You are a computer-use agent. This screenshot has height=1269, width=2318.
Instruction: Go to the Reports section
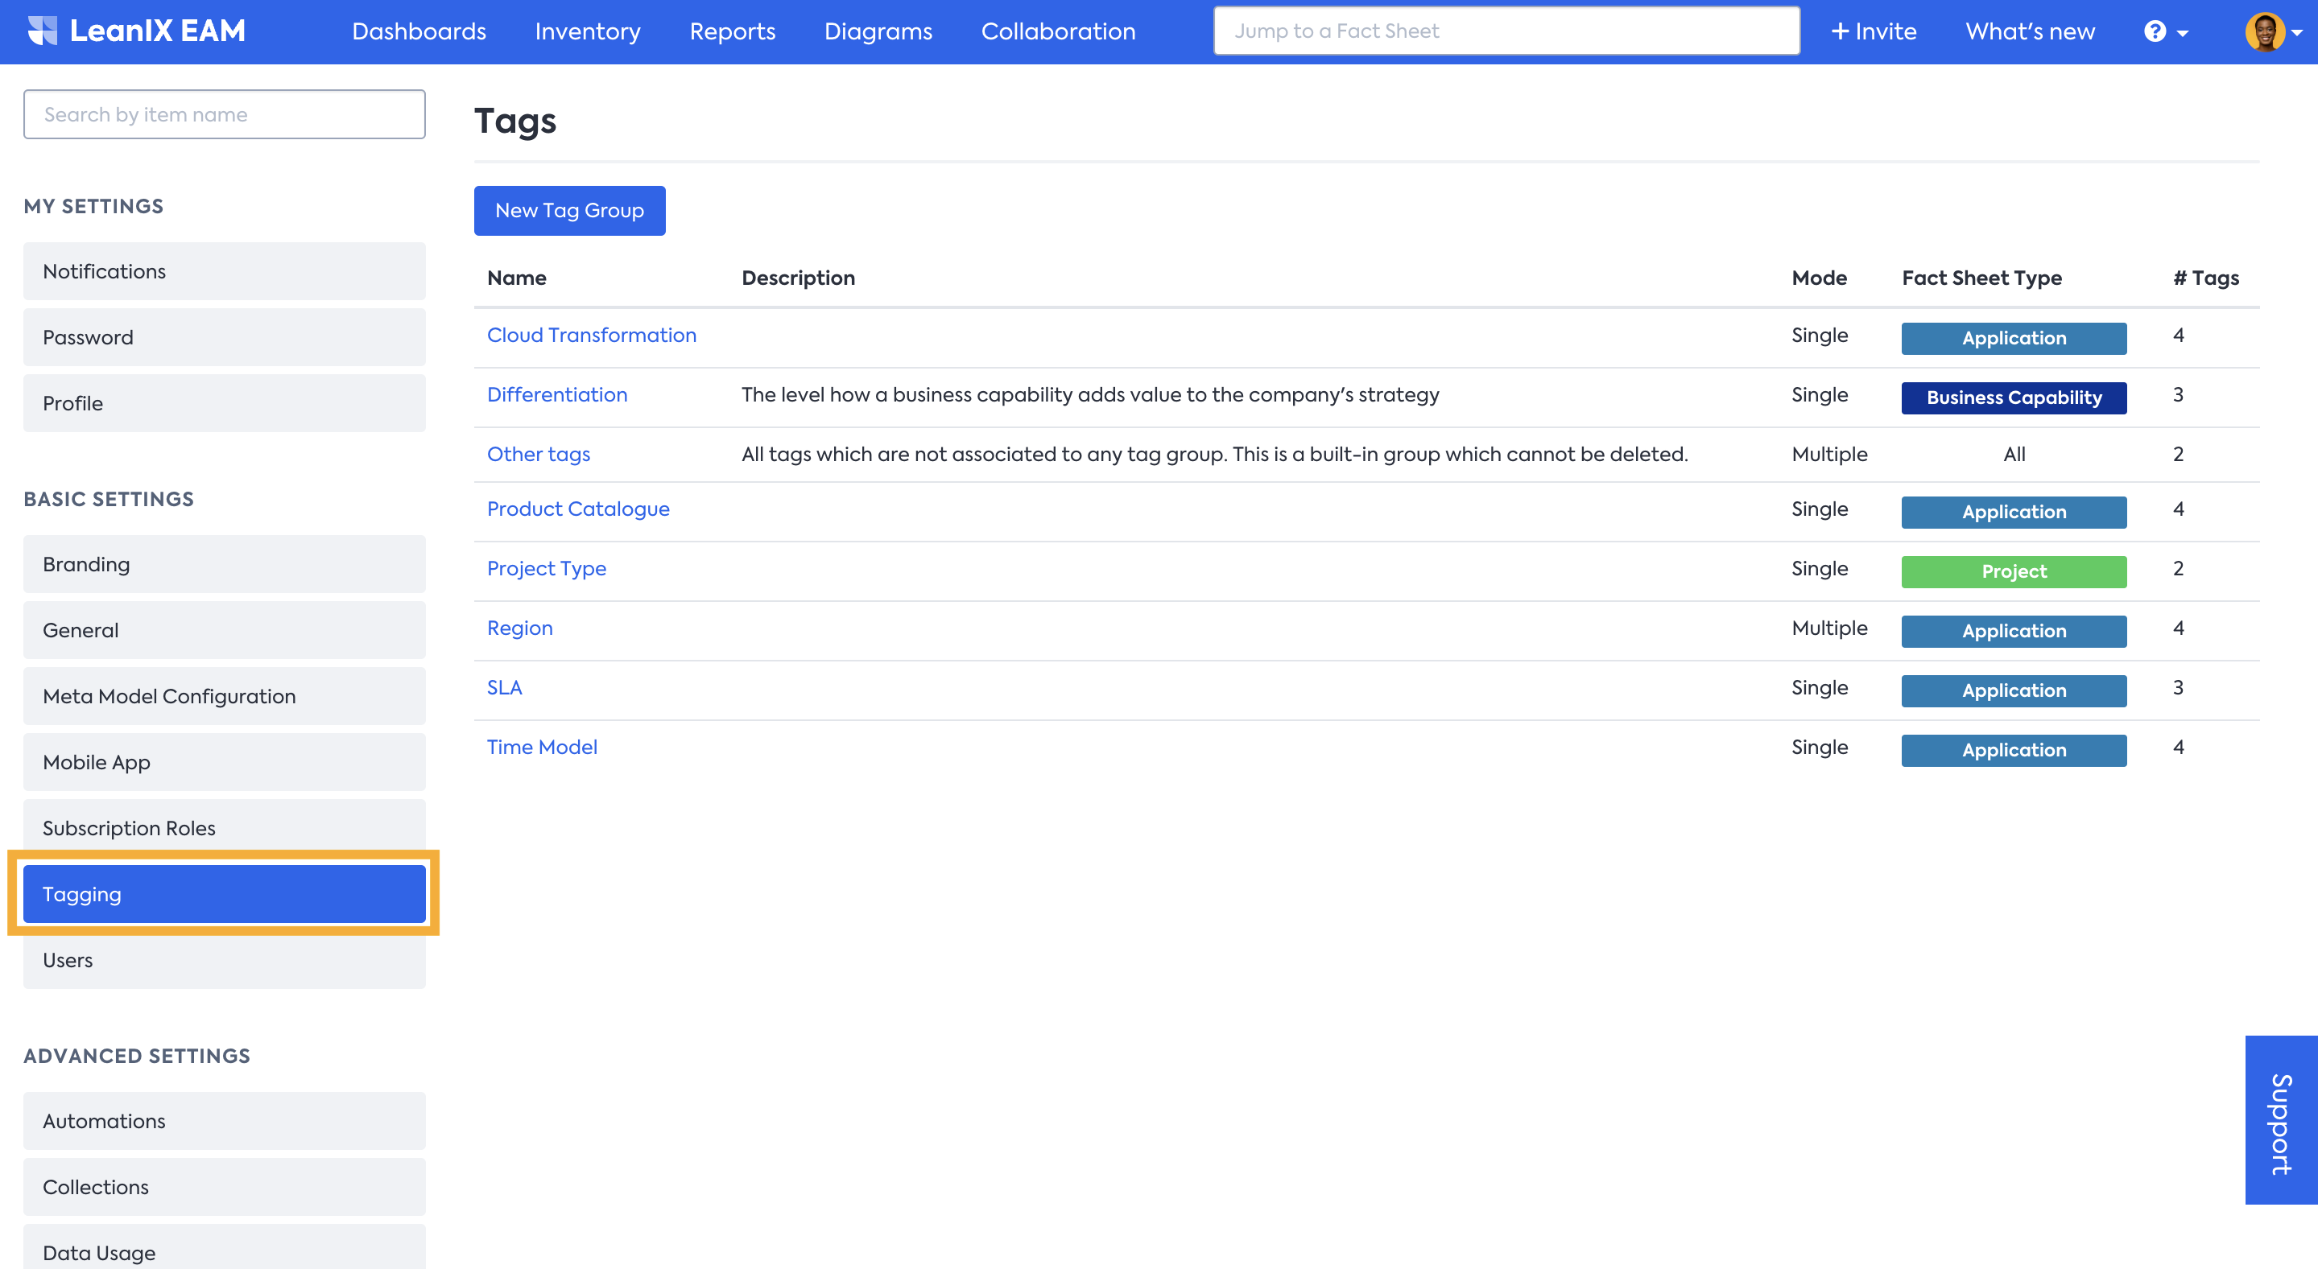click(x=732, y=31)
